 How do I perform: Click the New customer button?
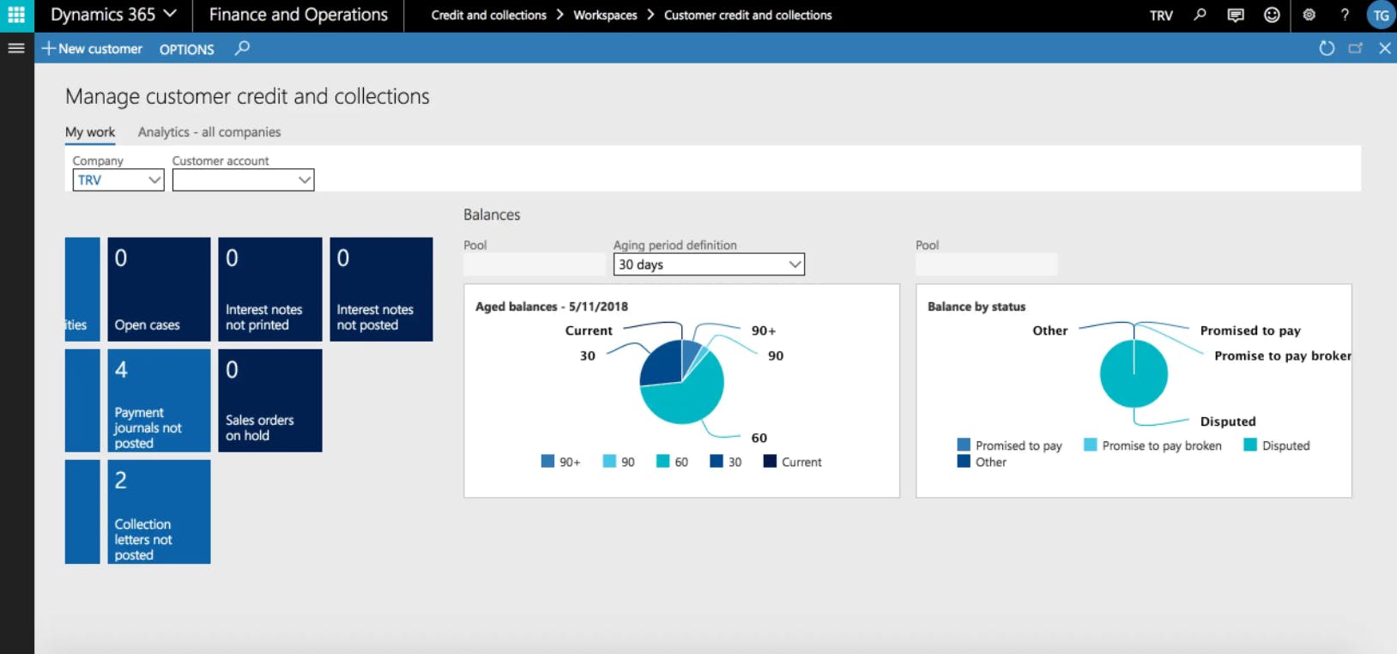tap(92, 49)
